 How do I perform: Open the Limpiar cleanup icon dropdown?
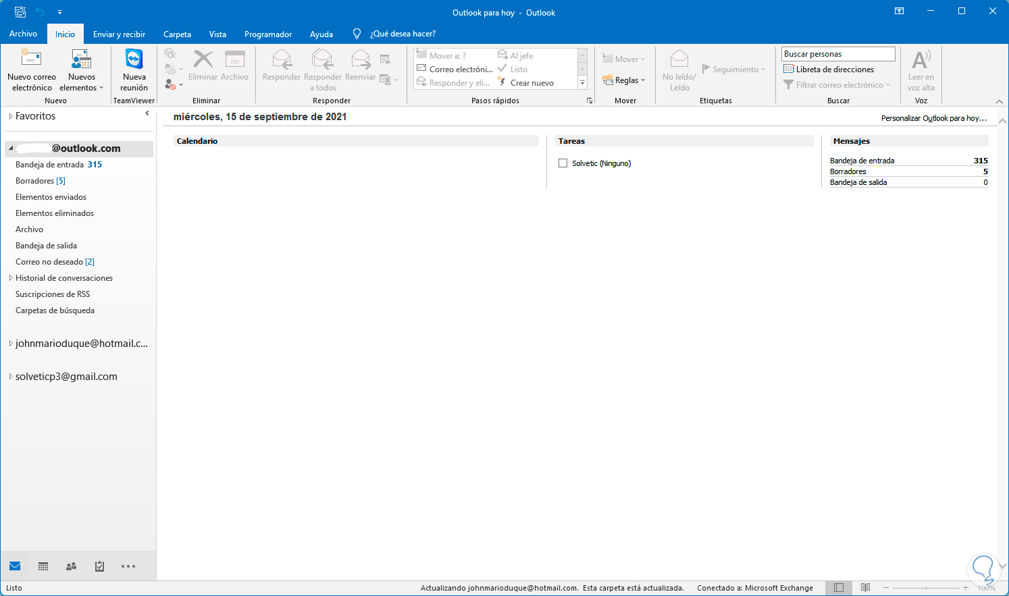coord(174,69)
